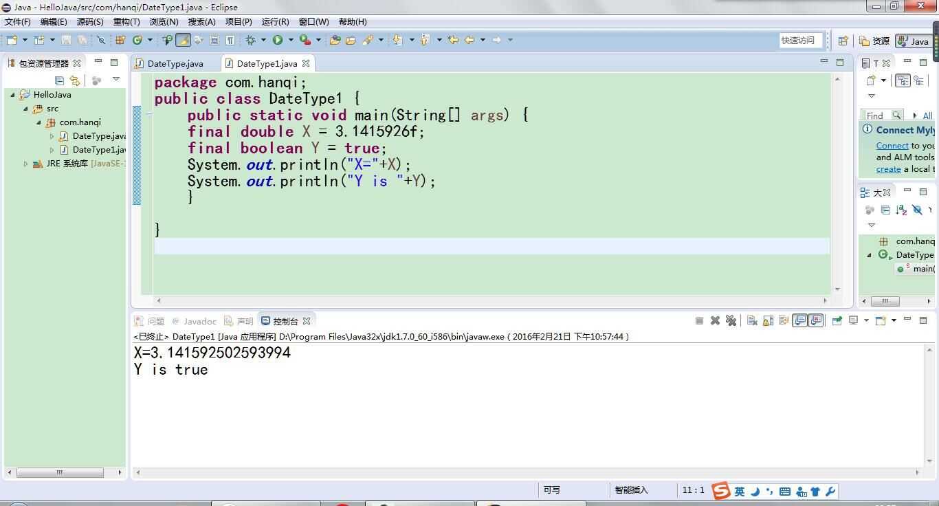Viewport: 939px width, 506px height.
Task: Open the 编辑(E) menu
Action: click(x=54, y=22)
